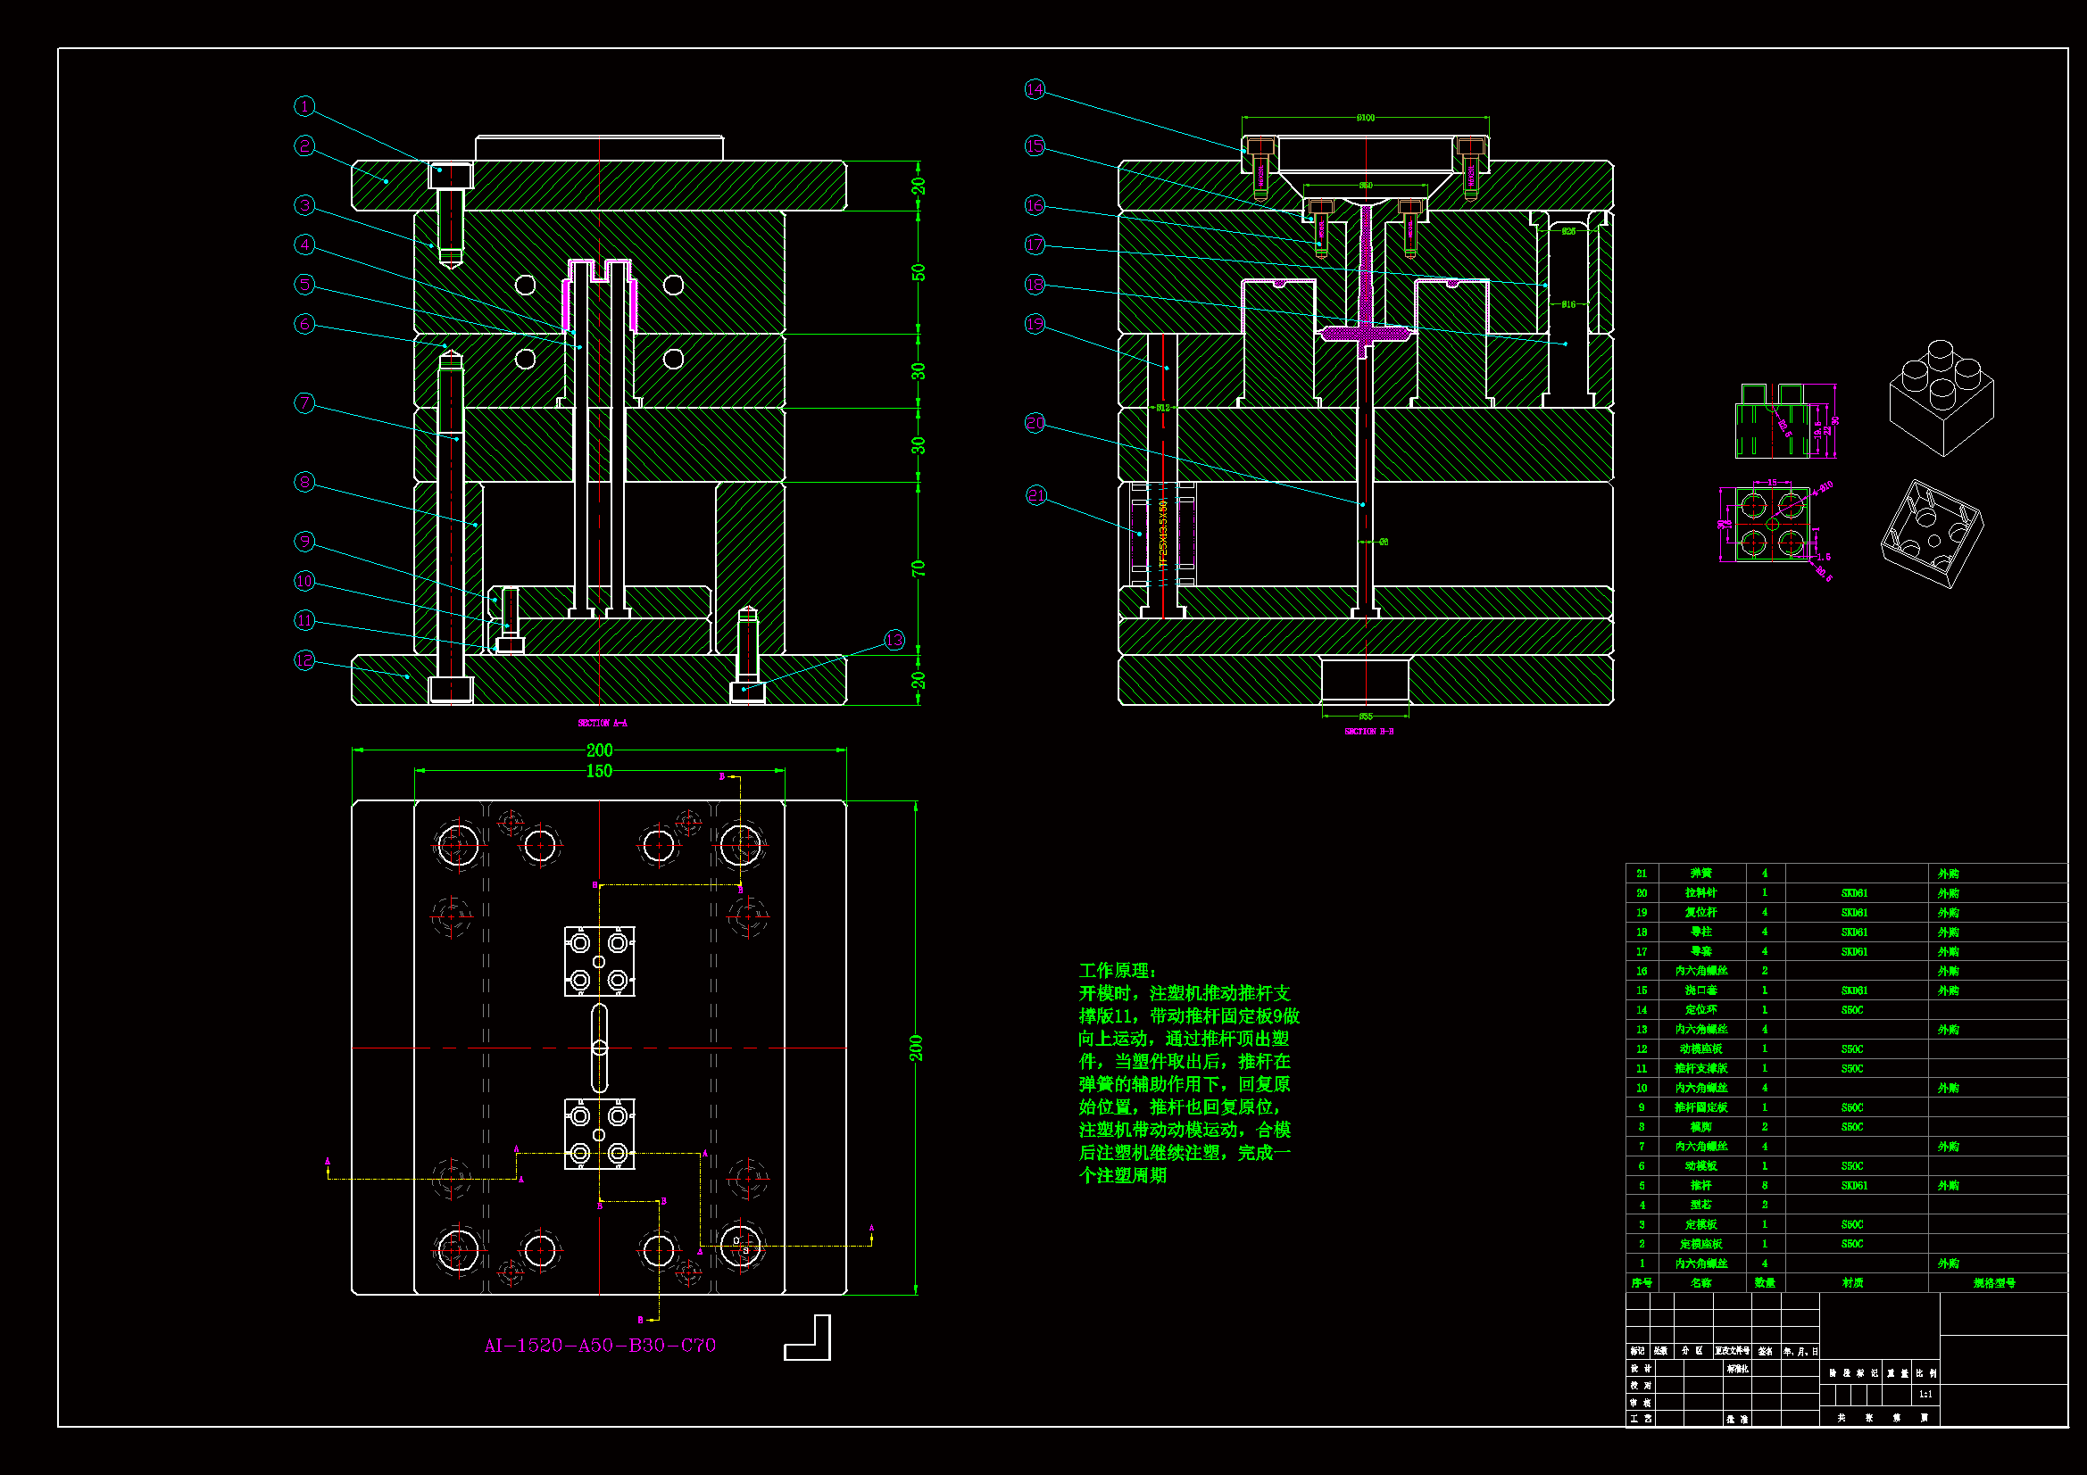Select the top-right 3D isometric part view
Viewport: 2087px width, 1475px height.
pos(1941,398)
